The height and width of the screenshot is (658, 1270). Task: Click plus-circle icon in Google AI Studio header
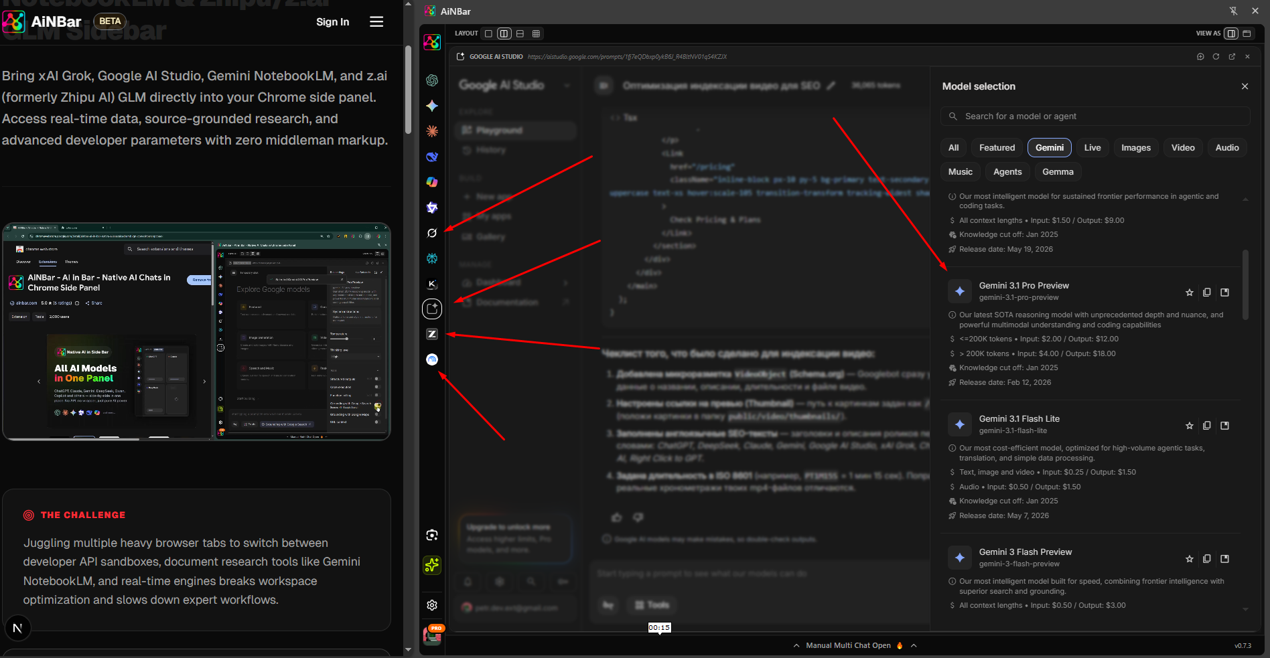pyautogui.click(x=1200, y=56)
